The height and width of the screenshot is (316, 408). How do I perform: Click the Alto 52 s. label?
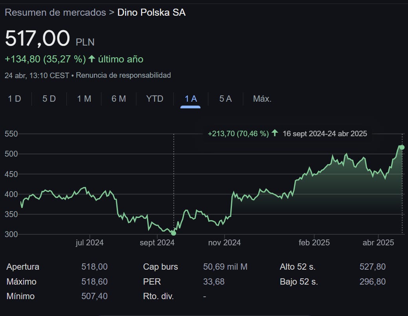pos(298,267)
